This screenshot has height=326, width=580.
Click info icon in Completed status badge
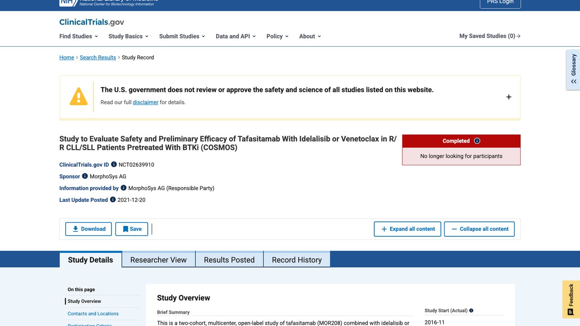(x=477, y=141)
